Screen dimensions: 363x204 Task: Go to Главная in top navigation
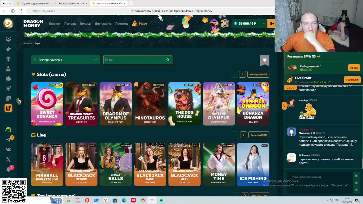[x=55, y=24]
